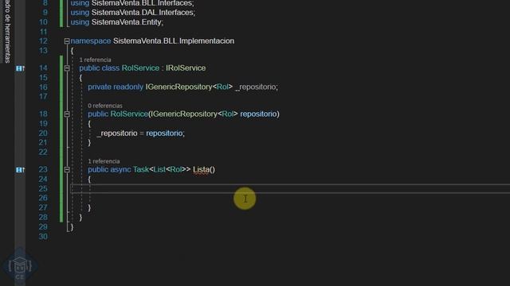Viewport: 510px width, 286px height.
Task: Click the 'async' keyword on line 23
Action: pyautogui.click(x=120, y=169)
